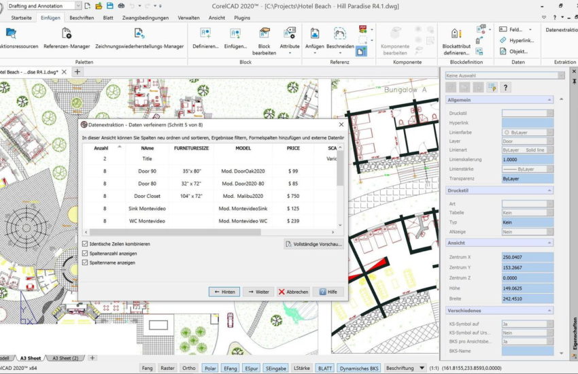Toggle ESpur in status bar
The width and height of the screenshot is (578, 374).
click(x=252, y=368)
